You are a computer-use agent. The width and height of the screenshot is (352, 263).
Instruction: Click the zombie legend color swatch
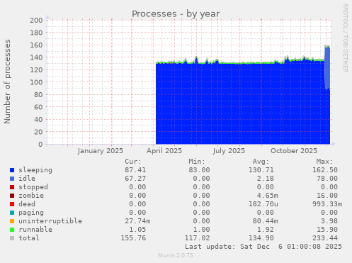click(12, 196)
